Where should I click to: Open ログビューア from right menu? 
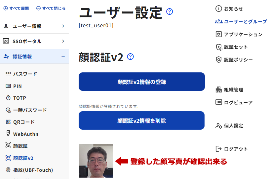click(x=238, y=102)
